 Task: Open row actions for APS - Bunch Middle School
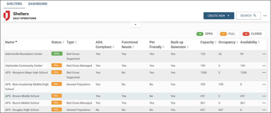(264, 103)
